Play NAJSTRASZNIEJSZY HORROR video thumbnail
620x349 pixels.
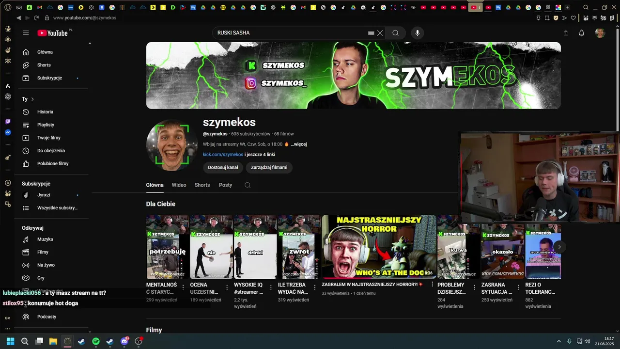pos(379,247)
